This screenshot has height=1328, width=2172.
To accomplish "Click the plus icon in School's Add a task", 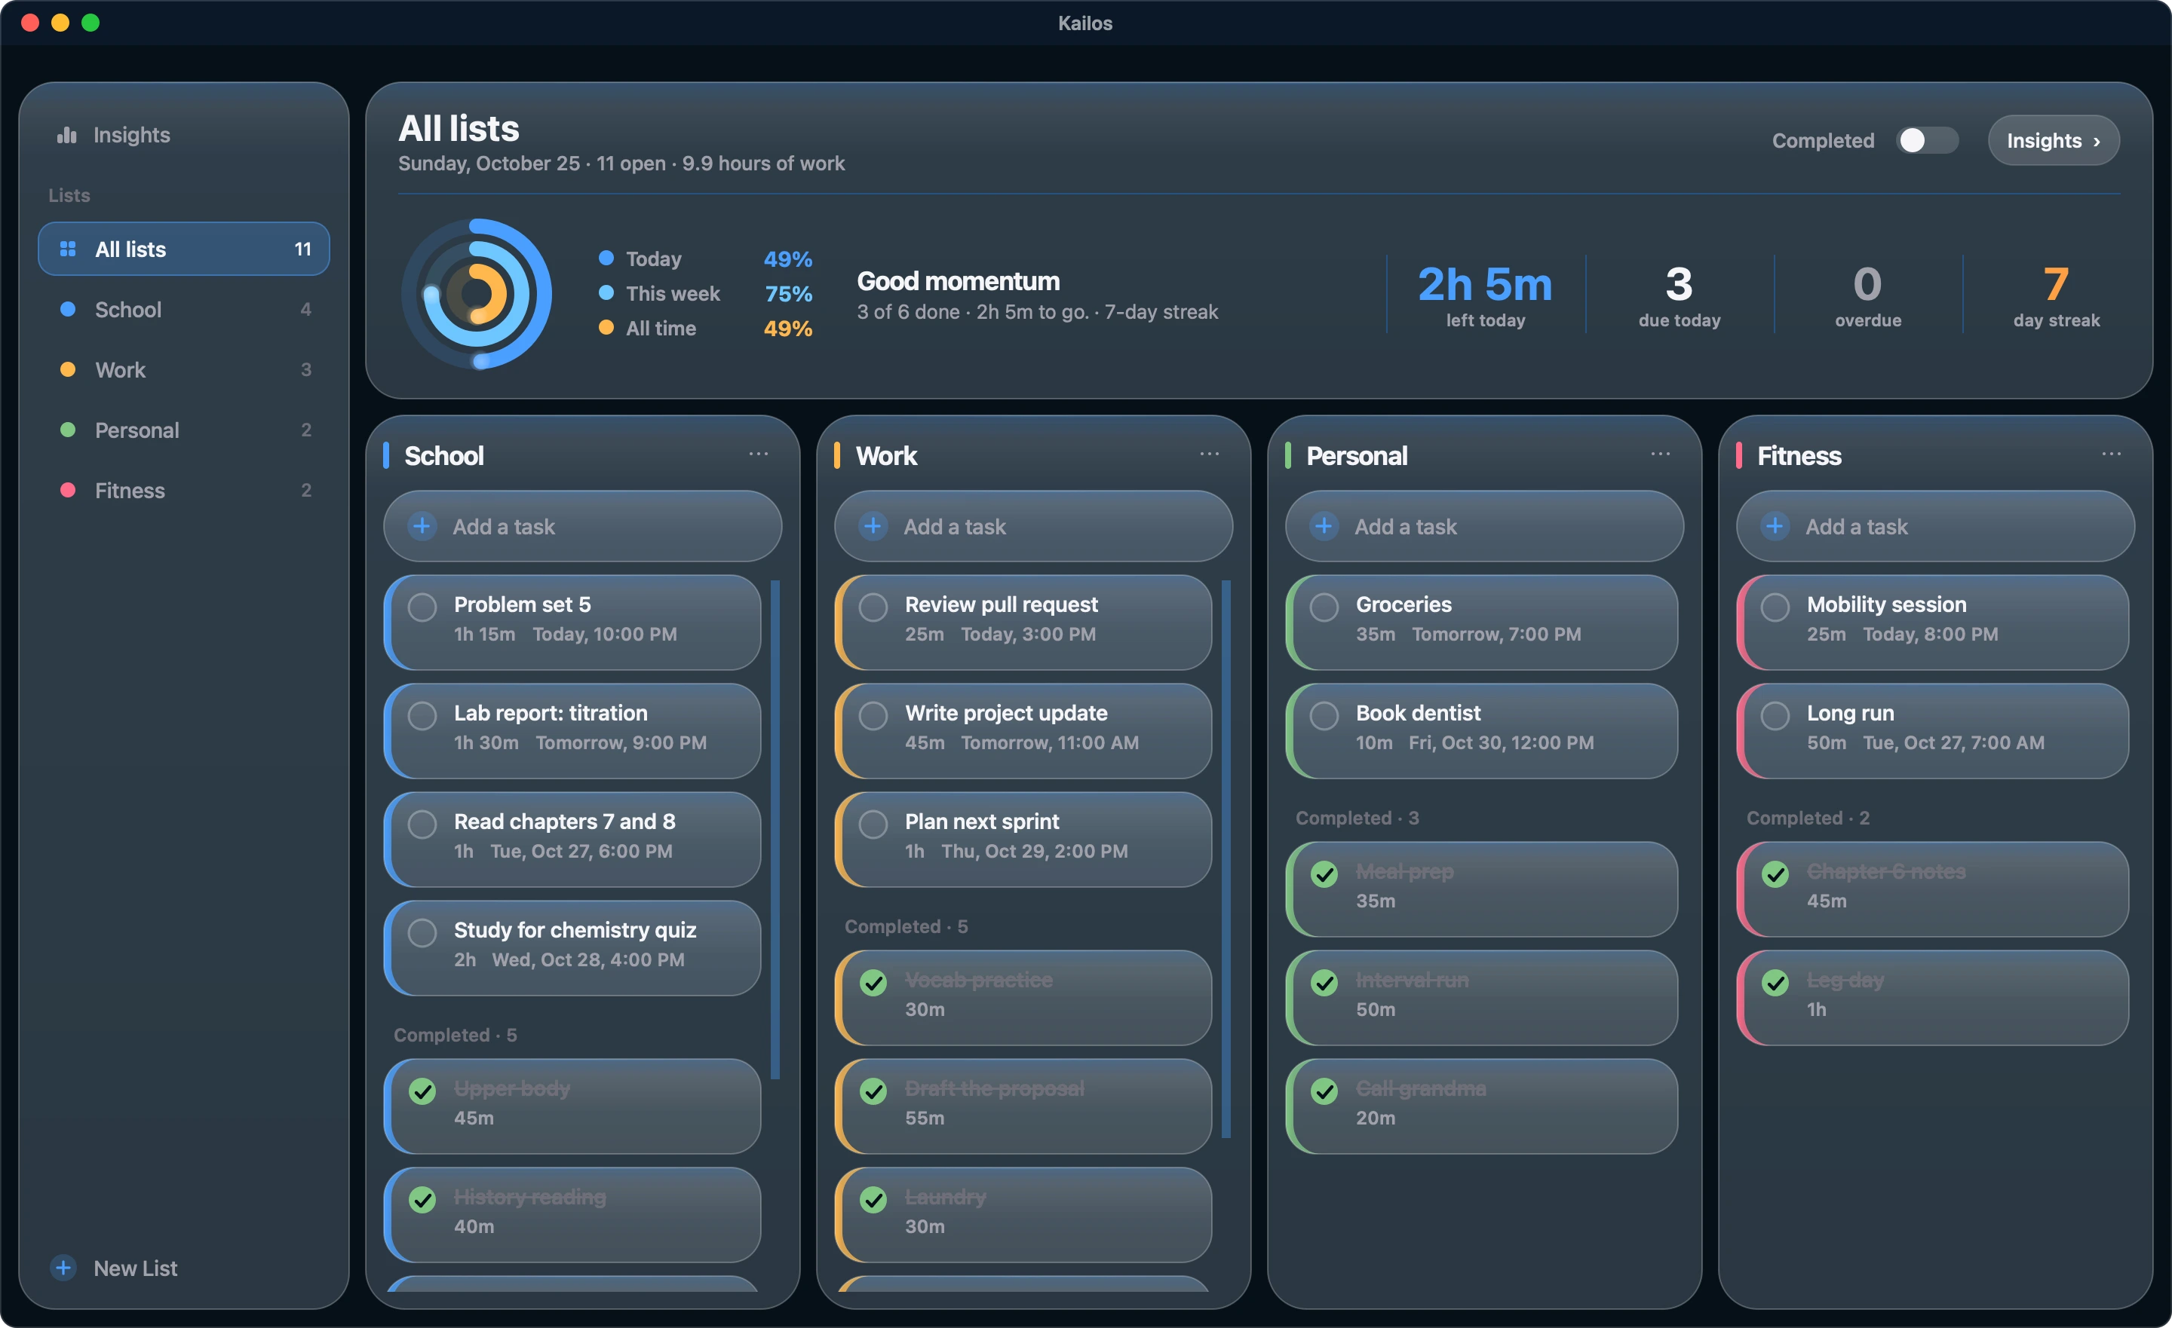I will click(x=422, y=526).
